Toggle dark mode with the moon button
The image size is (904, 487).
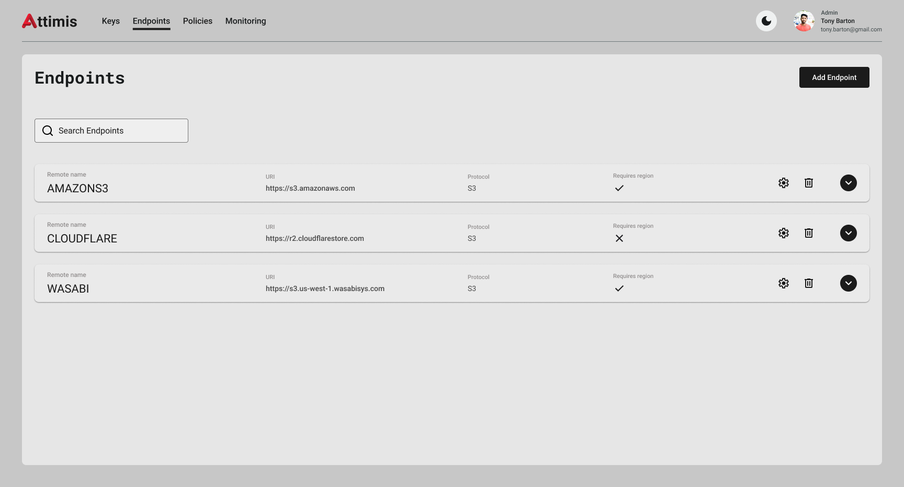coord(766,21)
